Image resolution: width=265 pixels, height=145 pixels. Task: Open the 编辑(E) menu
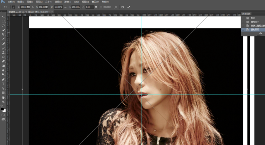click(x=21, y=2)
